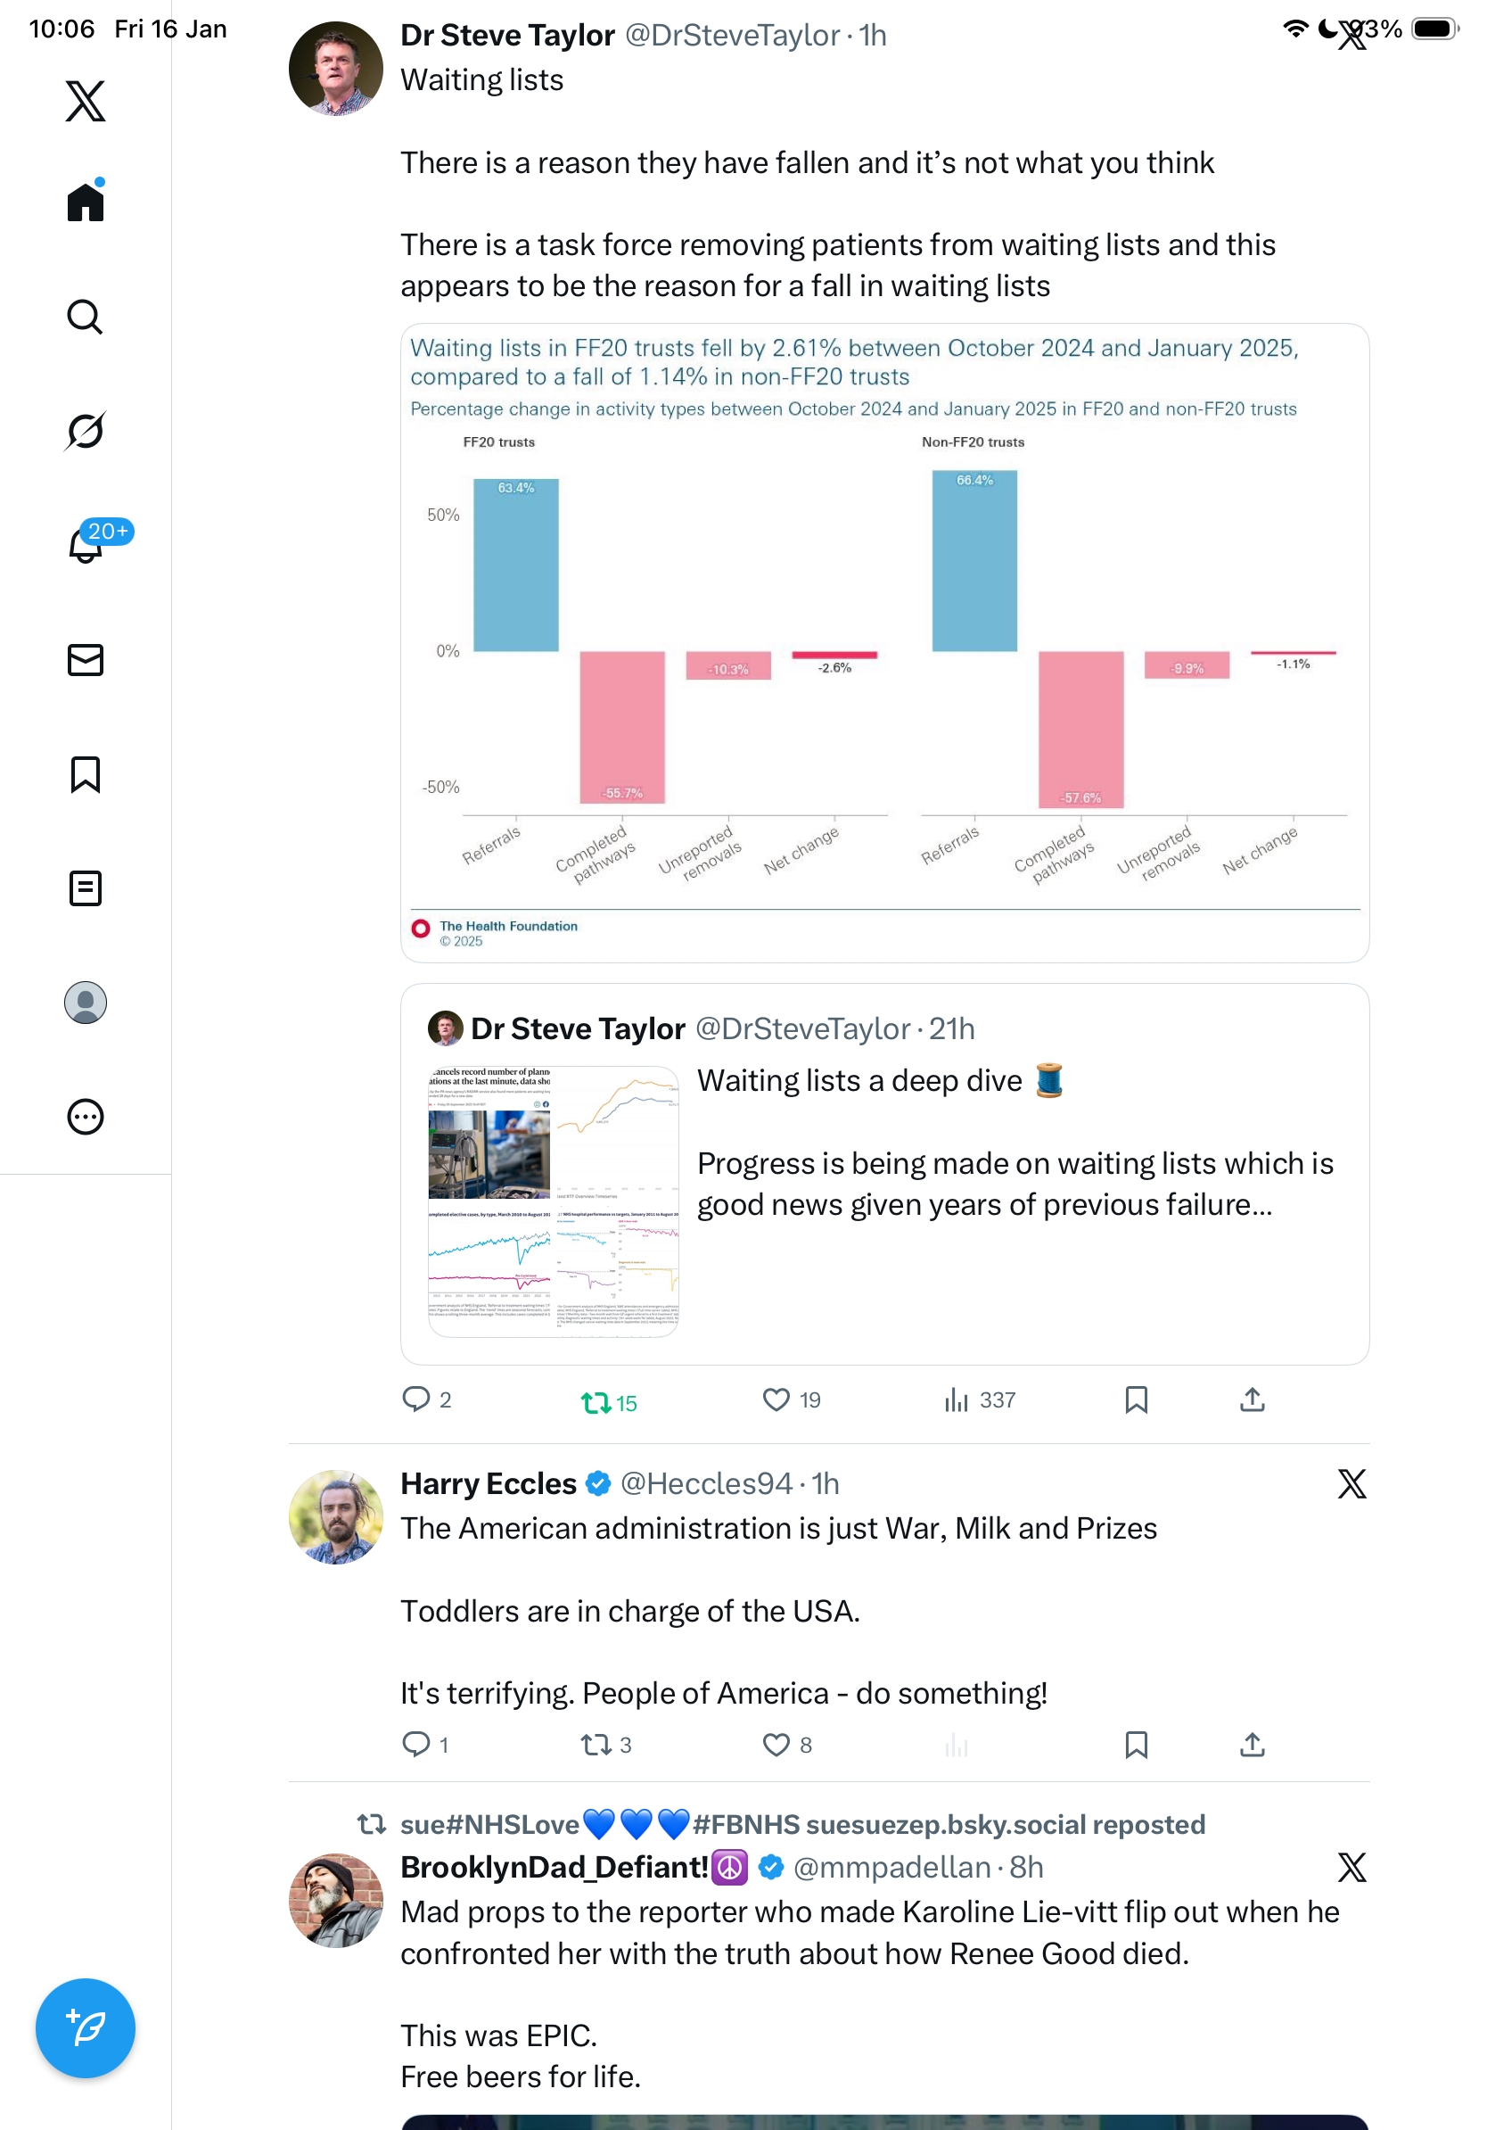This screenshot has width=1487, height=2130.
Task: Open Notifications bell with 20+ badge
Action: [x=86, y=546]
